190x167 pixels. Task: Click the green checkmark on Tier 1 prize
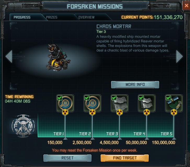[60, 98]
